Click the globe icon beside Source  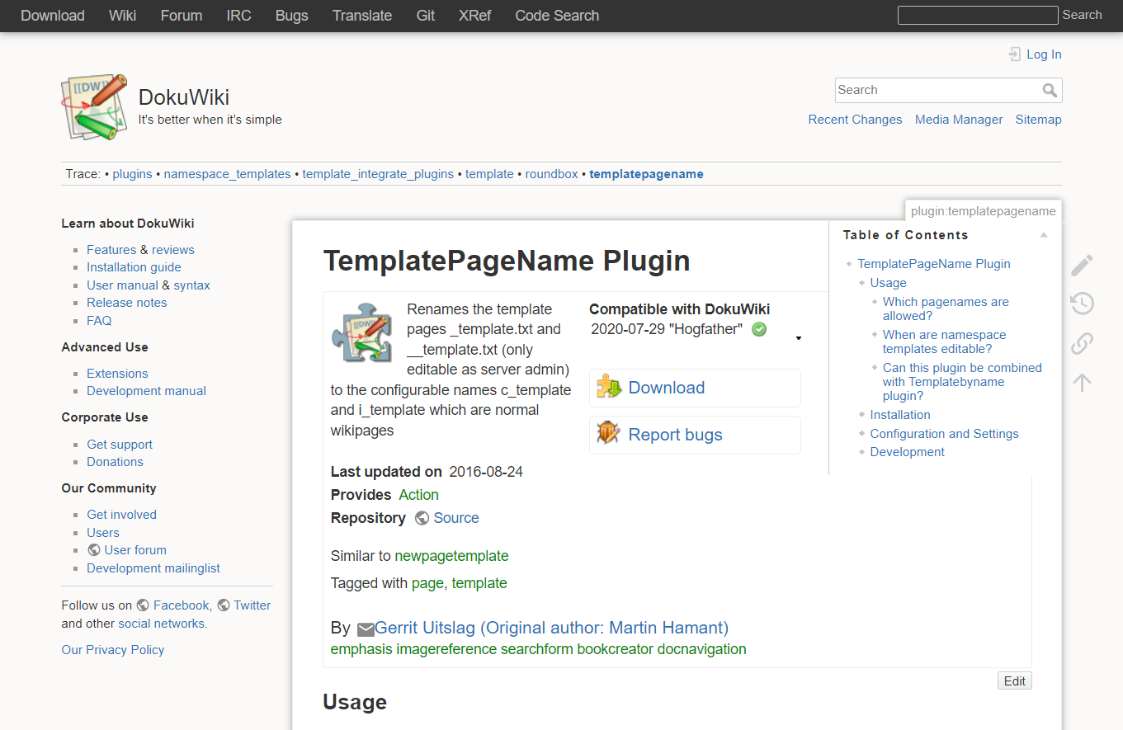422,518
